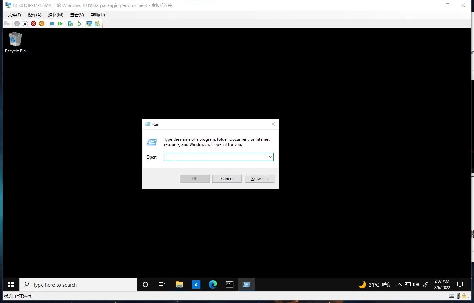Click the Browse... button in Run dialog

pyautogui.click(x=259, y=179)
